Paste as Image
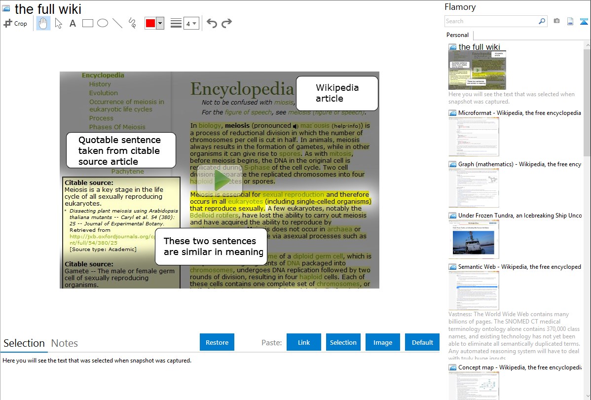This screenshot has height=400, width=591. (x=382, y=342)
